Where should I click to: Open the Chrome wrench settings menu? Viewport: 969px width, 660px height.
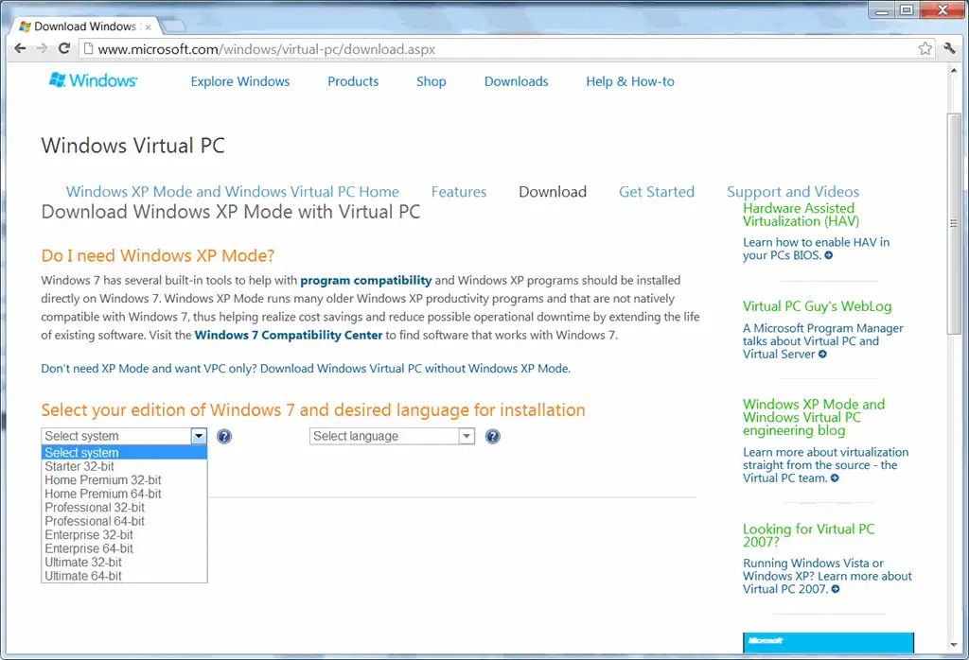tap(949, 49)
